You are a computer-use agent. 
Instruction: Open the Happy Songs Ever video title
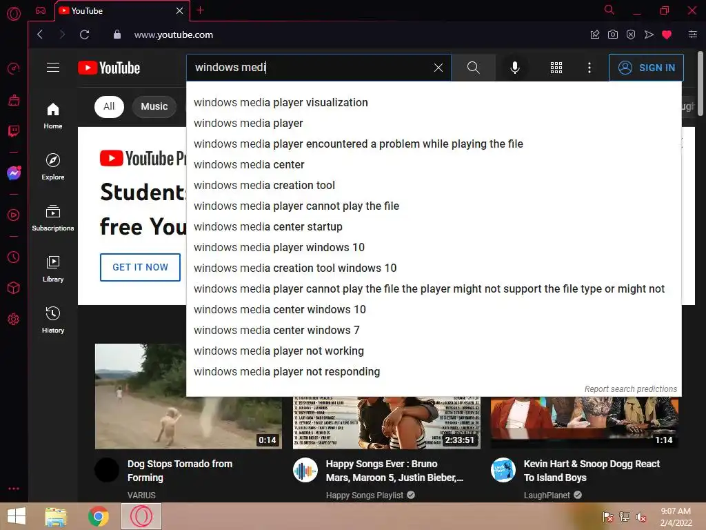point(394,471)
